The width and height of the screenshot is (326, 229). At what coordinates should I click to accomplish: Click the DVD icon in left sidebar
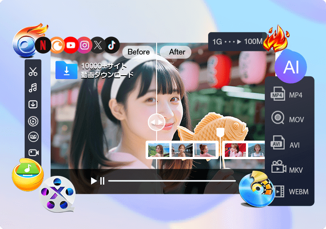[33, 136]
